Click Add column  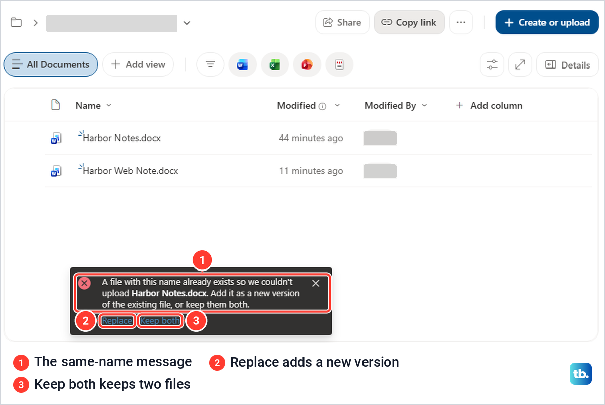click(x=489, y=105)
